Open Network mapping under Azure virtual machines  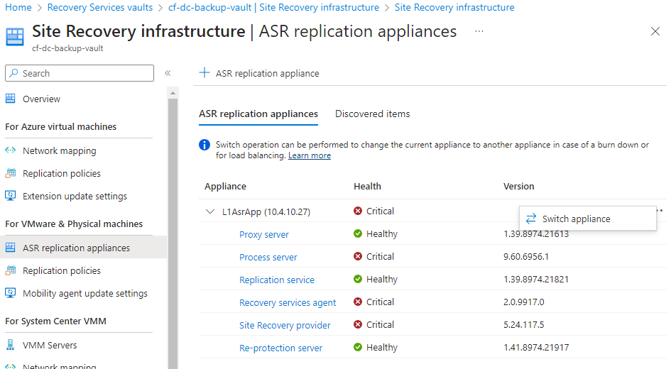[60, 150]
